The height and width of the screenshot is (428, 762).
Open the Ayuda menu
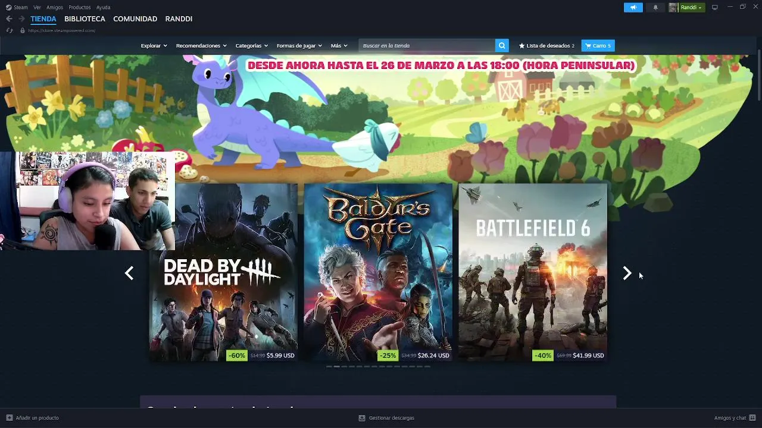point(104,7)
